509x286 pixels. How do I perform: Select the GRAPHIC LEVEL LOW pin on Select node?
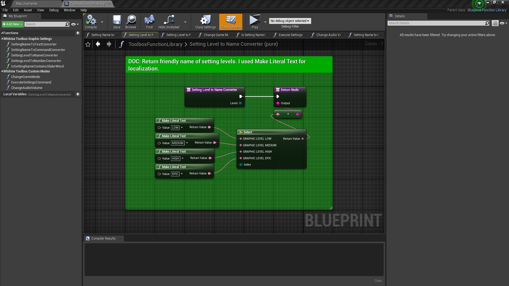coord(241,138)
